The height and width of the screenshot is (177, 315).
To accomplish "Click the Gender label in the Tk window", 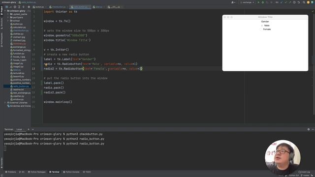I will coord(265,22).
